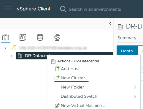The height and width of the screenshot is (109, 143).
Task: Switch to Storage inventory view
Action: point(40,37)
